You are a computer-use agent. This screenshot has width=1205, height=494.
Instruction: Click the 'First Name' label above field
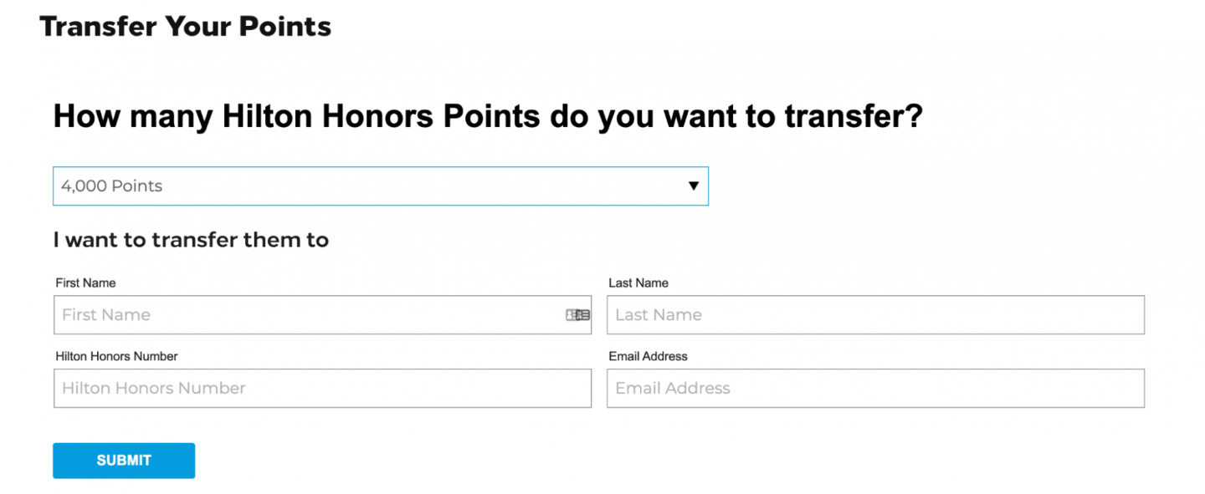coord(85,283)
